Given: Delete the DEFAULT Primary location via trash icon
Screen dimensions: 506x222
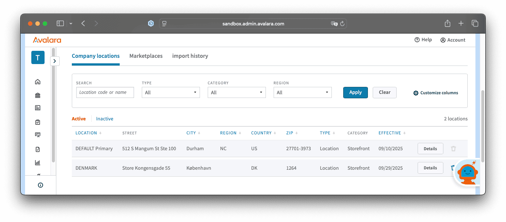Looking at the screenshot, I should click(x=453, y=149).
